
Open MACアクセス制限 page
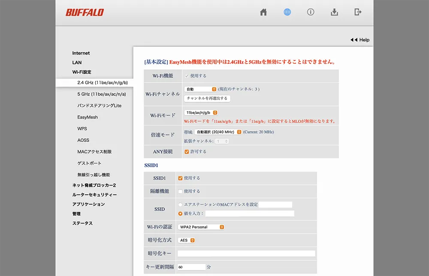(x=94, y=152)
